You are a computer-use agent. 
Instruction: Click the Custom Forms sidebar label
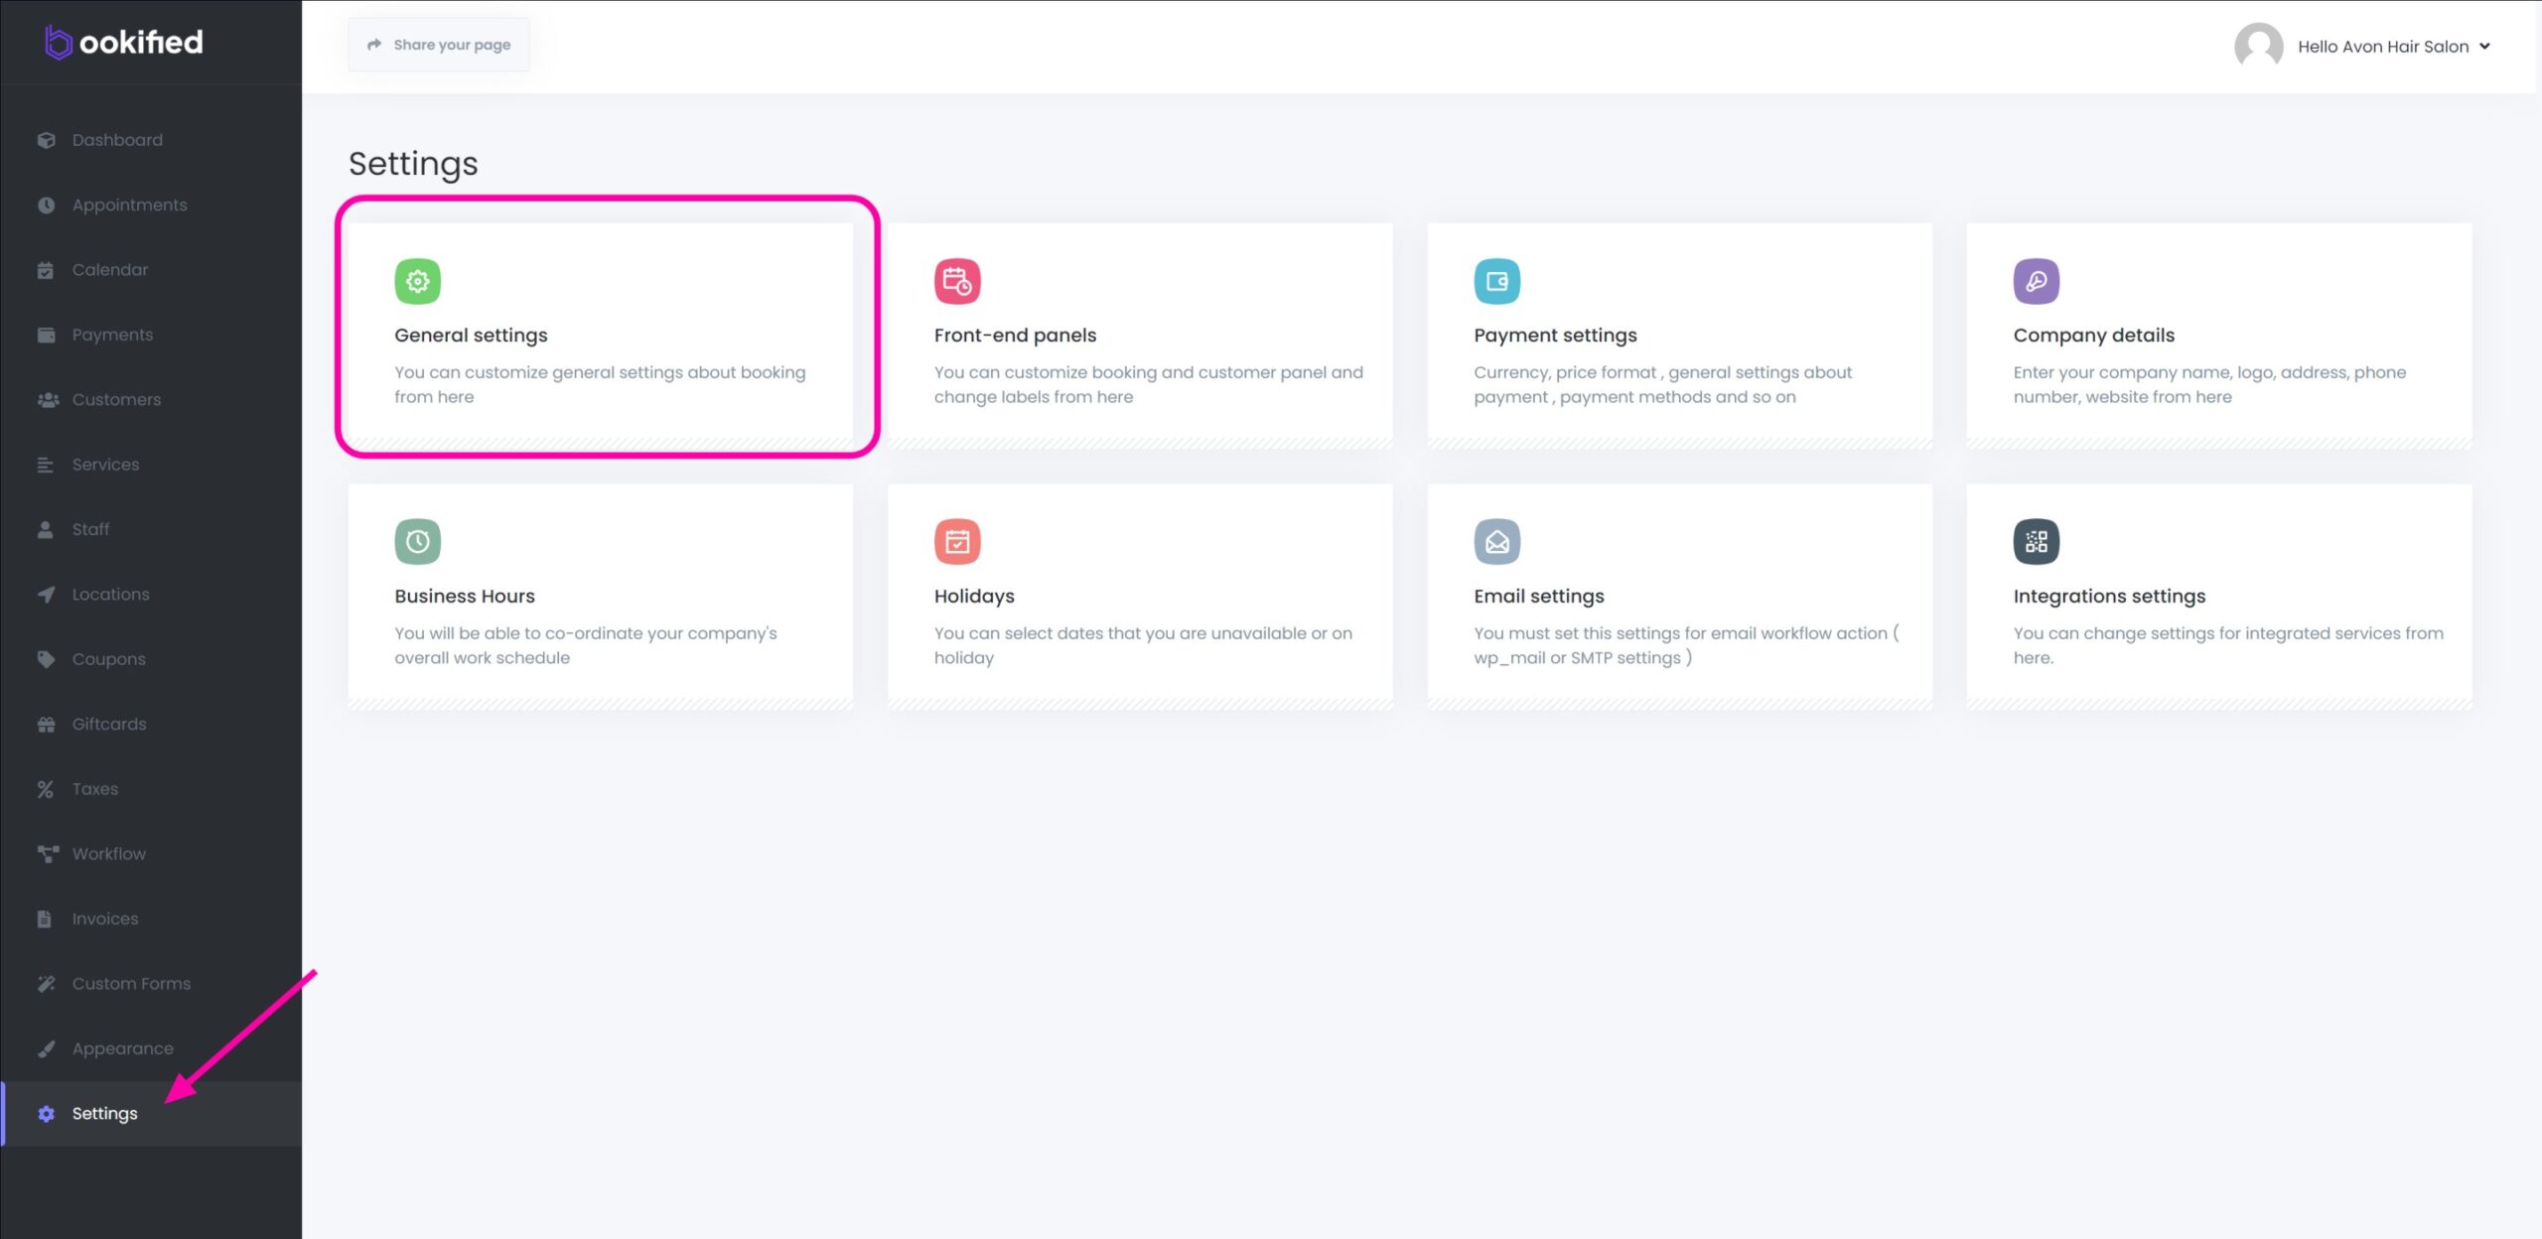[x=131, y=984]
